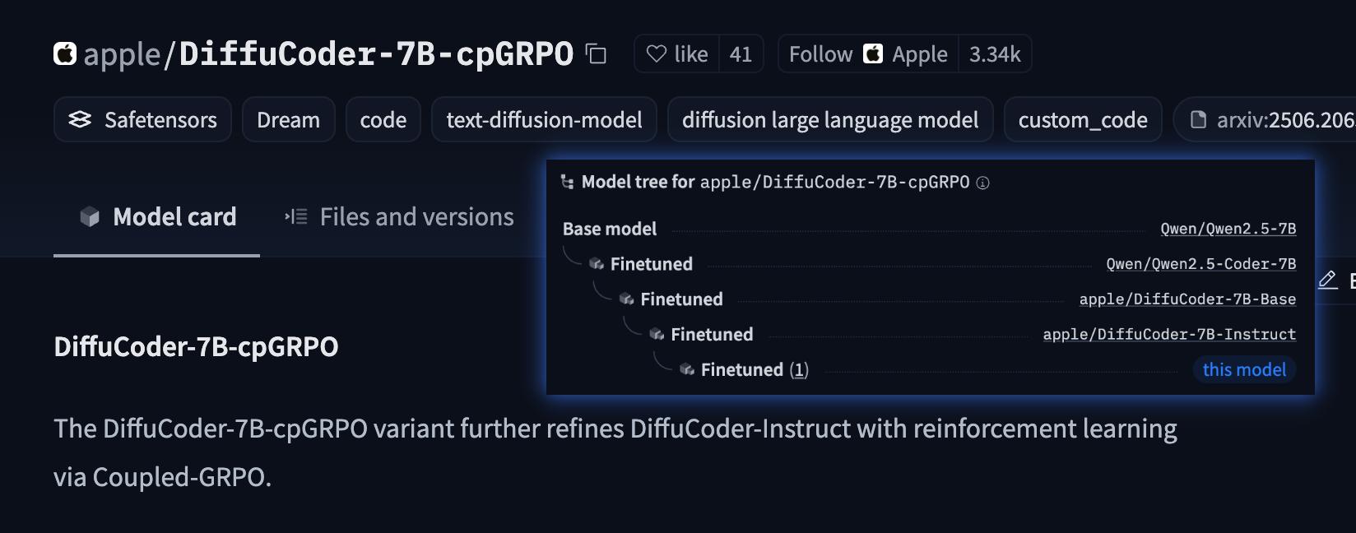This screenshot has height=533, width=1356.
Task: Switch to the Files and versions tab
Action: click(416, 216)
